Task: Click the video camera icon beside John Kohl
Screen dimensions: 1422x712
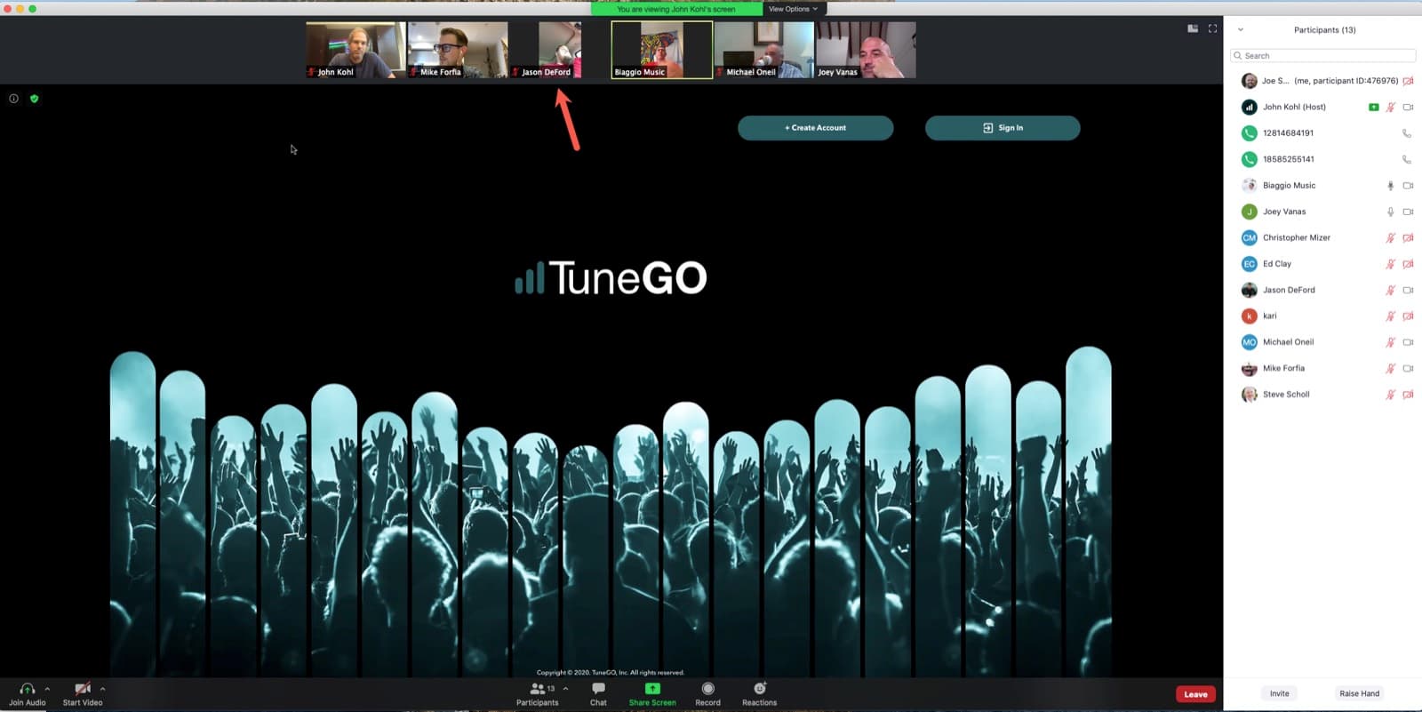Action: click(1408, 108)
